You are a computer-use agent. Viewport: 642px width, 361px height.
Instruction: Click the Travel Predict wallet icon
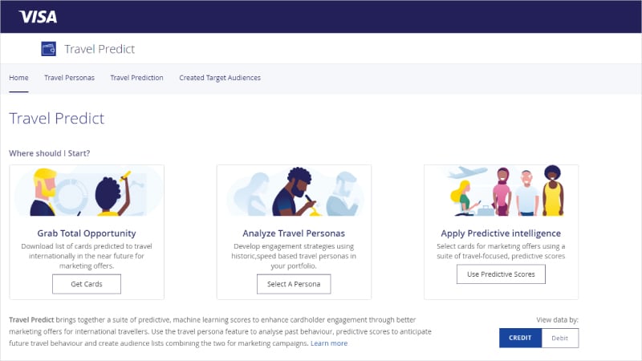(x=49, y=49)
